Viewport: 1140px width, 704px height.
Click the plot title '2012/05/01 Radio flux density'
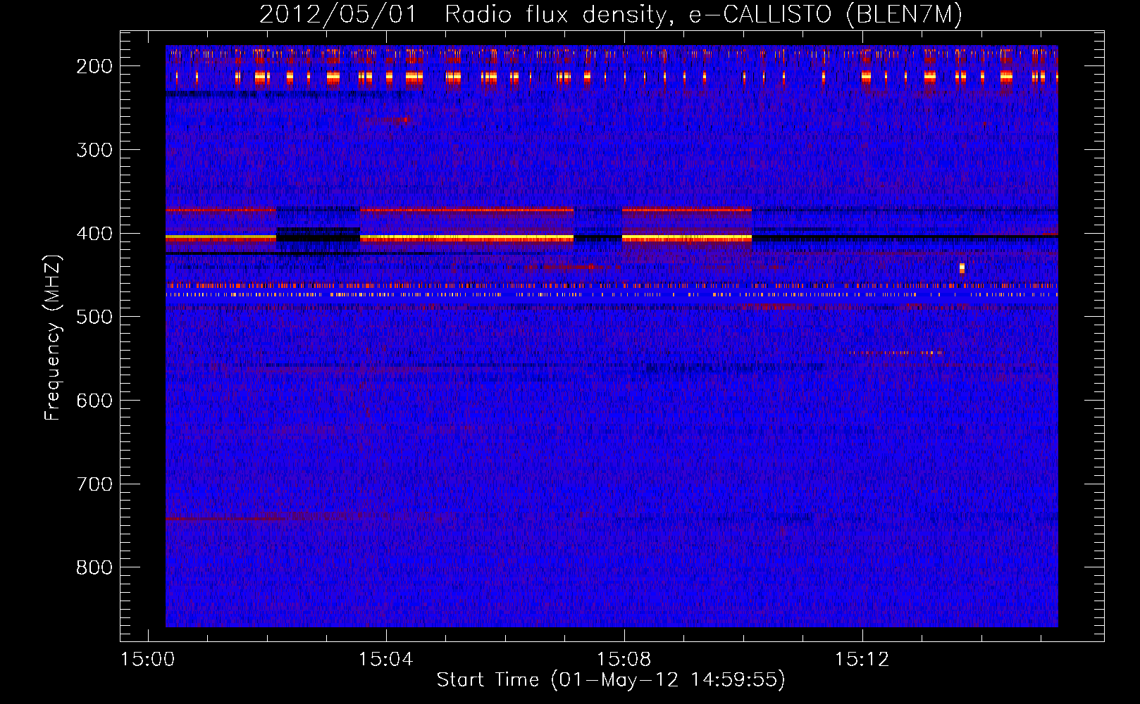pos(463,15)
